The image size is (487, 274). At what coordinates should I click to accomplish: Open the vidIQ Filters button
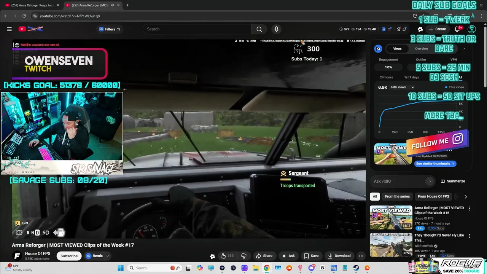[110, 29]
